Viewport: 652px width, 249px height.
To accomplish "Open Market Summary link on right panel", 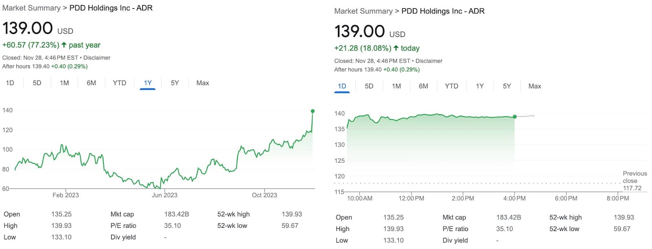I will tap(363, 11).
